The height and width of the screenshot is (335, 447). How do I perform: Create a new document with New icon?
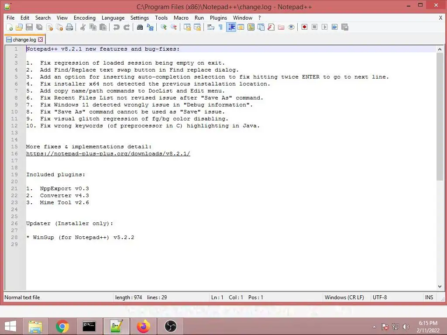[9, 27]
